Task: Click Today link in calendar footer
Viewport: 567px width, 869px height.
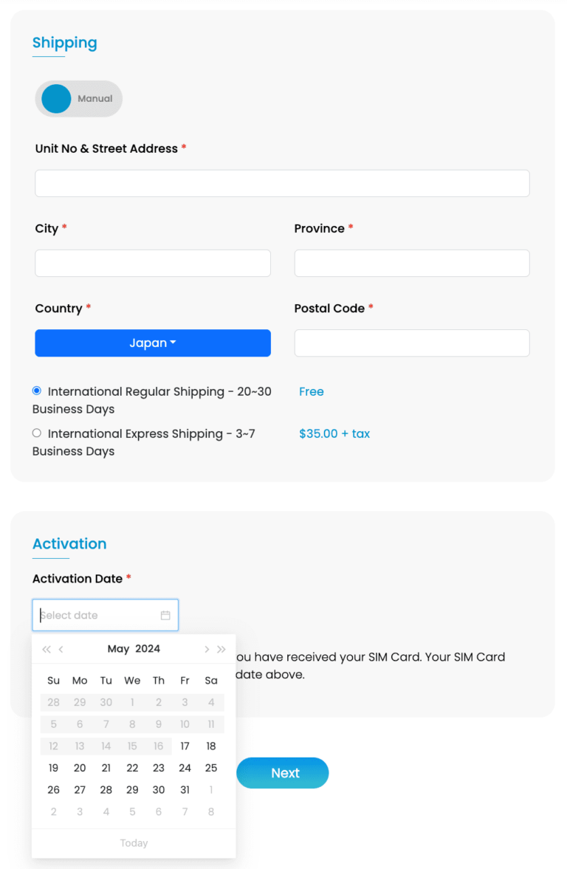Action: (134, 843)
